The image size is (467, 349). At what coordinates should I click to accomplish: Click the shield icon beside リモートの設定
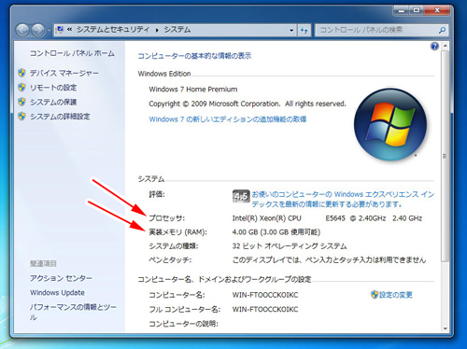(21, 88)
